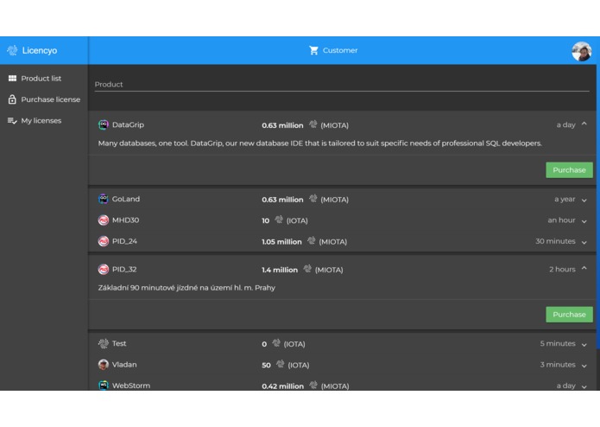Click IOTA symbol in DataGrip price
Image resolution: width=600 pixels, height=427 pixels.
point(313,124)
